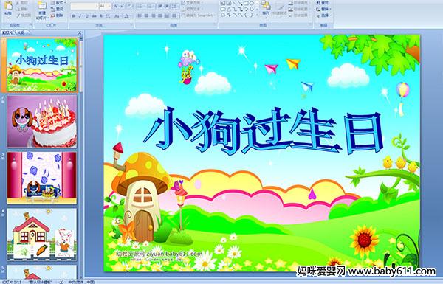Align text left
This screenshot has height=284, width=443.
140,15
